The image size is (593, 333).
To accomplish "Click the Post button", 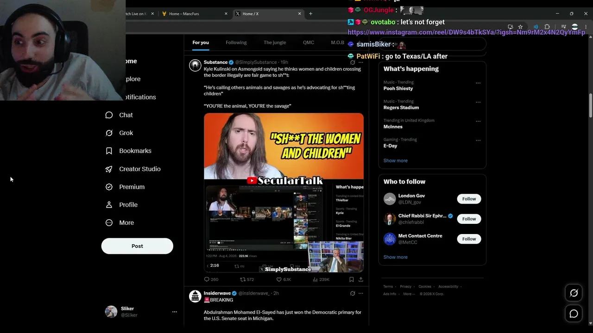I will point(137,246).
